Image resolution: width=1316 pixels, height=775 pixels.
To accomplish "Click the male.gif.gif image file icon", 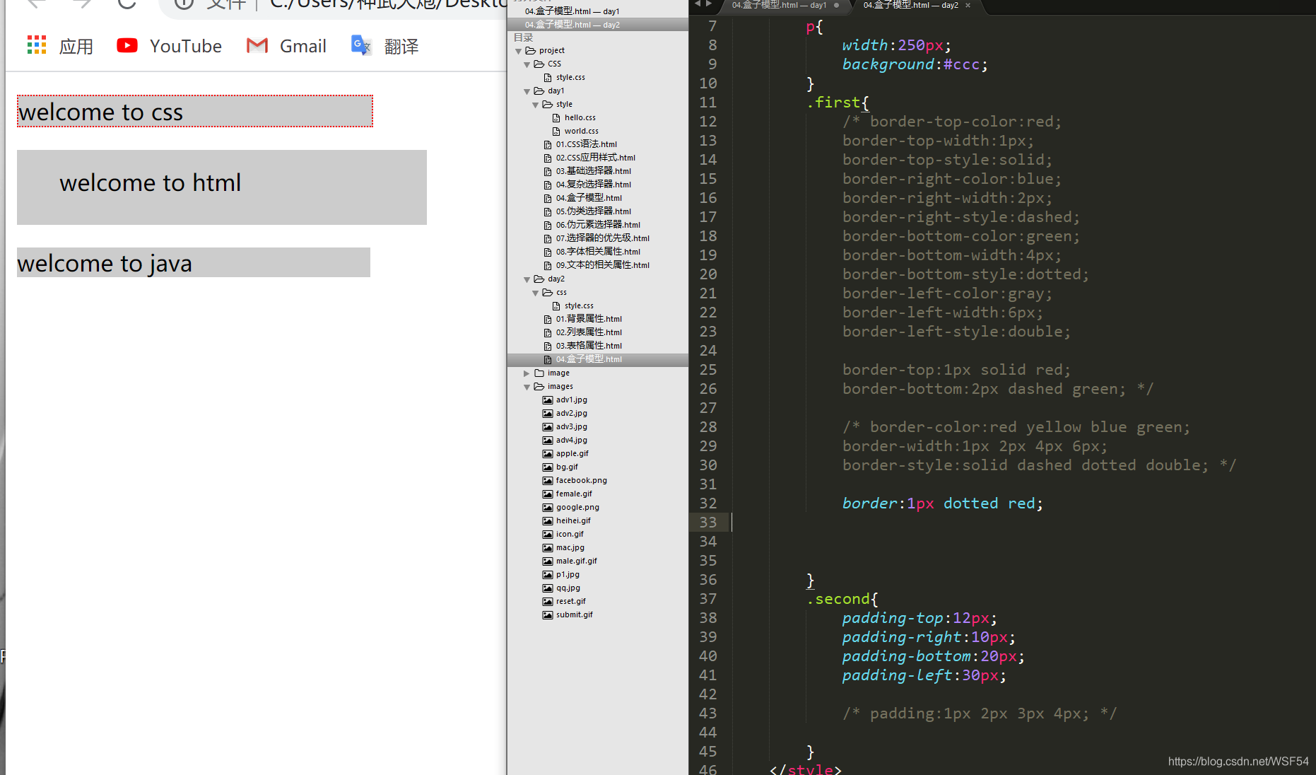I will 548,561.
